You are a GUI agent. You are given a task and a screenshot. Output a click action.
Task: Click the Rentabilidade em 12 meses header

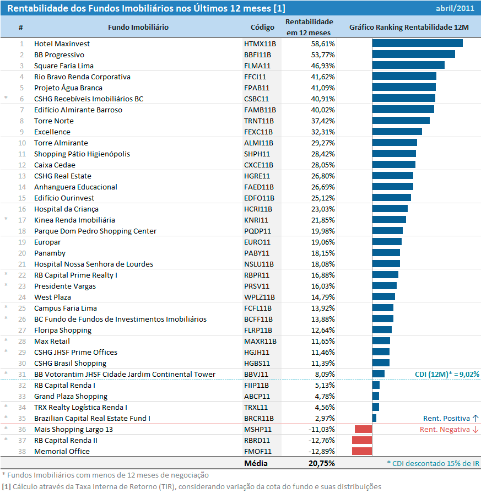click(309, 27)
